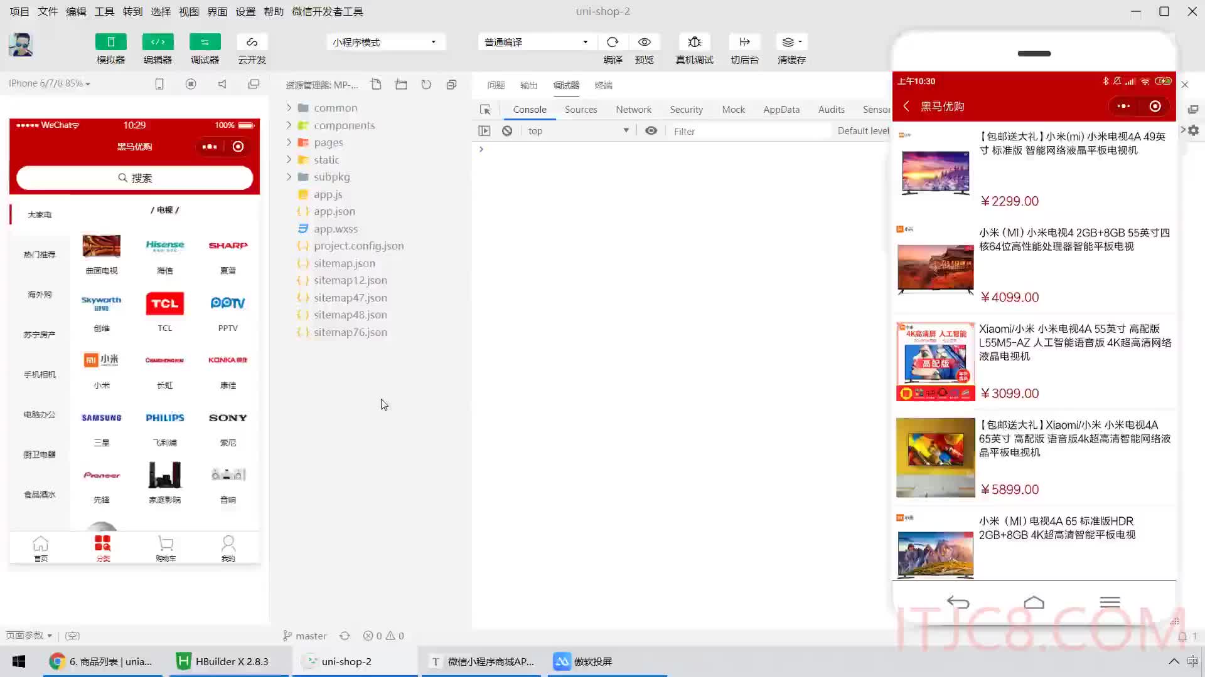Open the 普通编译 compile mode dropdown

536,42
